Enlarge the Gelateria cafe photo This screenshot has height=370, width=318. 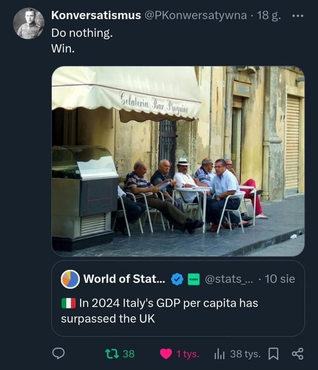(178, 161)
